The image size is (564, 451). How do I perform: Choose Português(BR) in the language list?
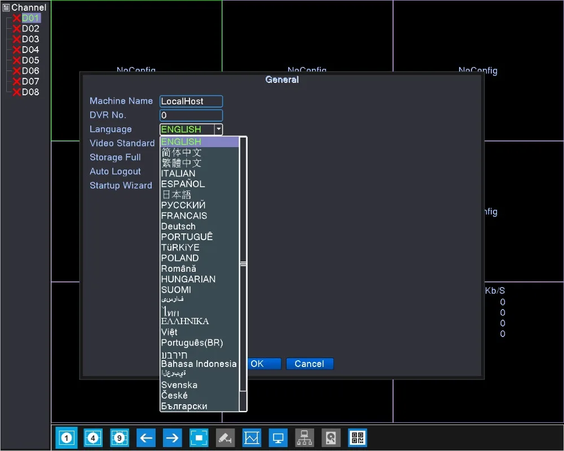pos(199,342)
